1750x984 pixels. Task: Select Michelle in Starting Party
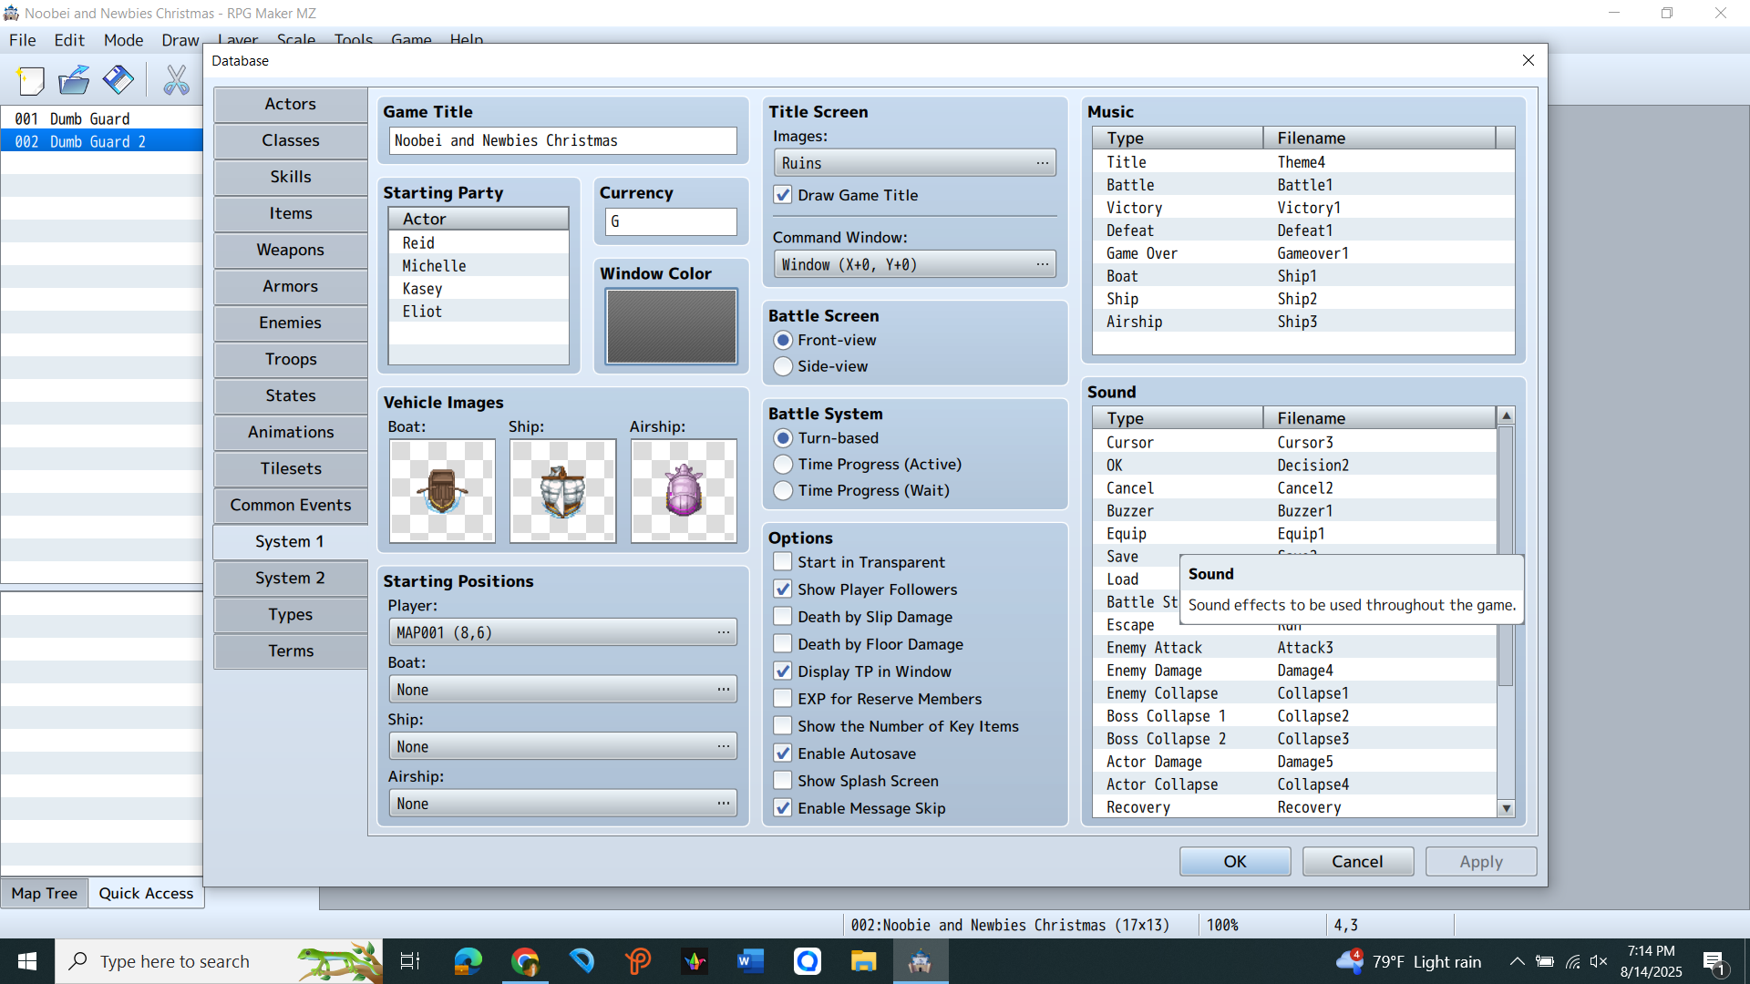click(479, 266)
